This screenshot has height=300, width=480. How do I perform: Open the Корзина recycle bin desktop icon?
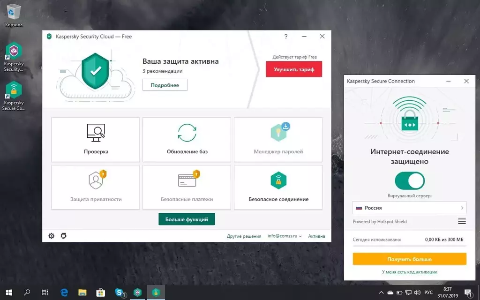(x=14, y=15)
